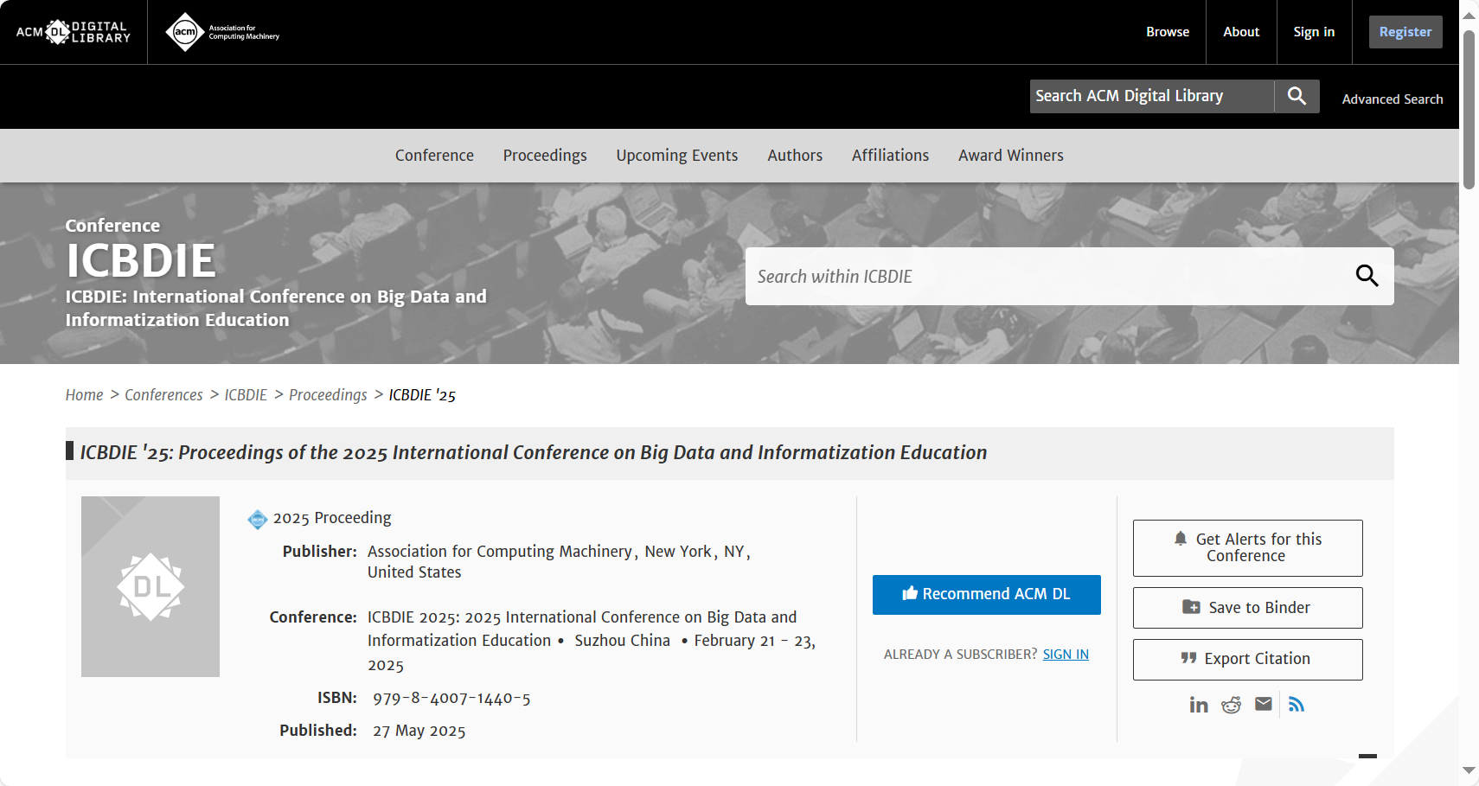Viewport: 1479px width, 786px height.
Task: Select the Upcoming Events tab
Action: [677, 156]
